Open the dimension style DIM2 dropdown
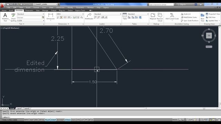Viewport: 221px width, 124px height. tap(70, 14)
